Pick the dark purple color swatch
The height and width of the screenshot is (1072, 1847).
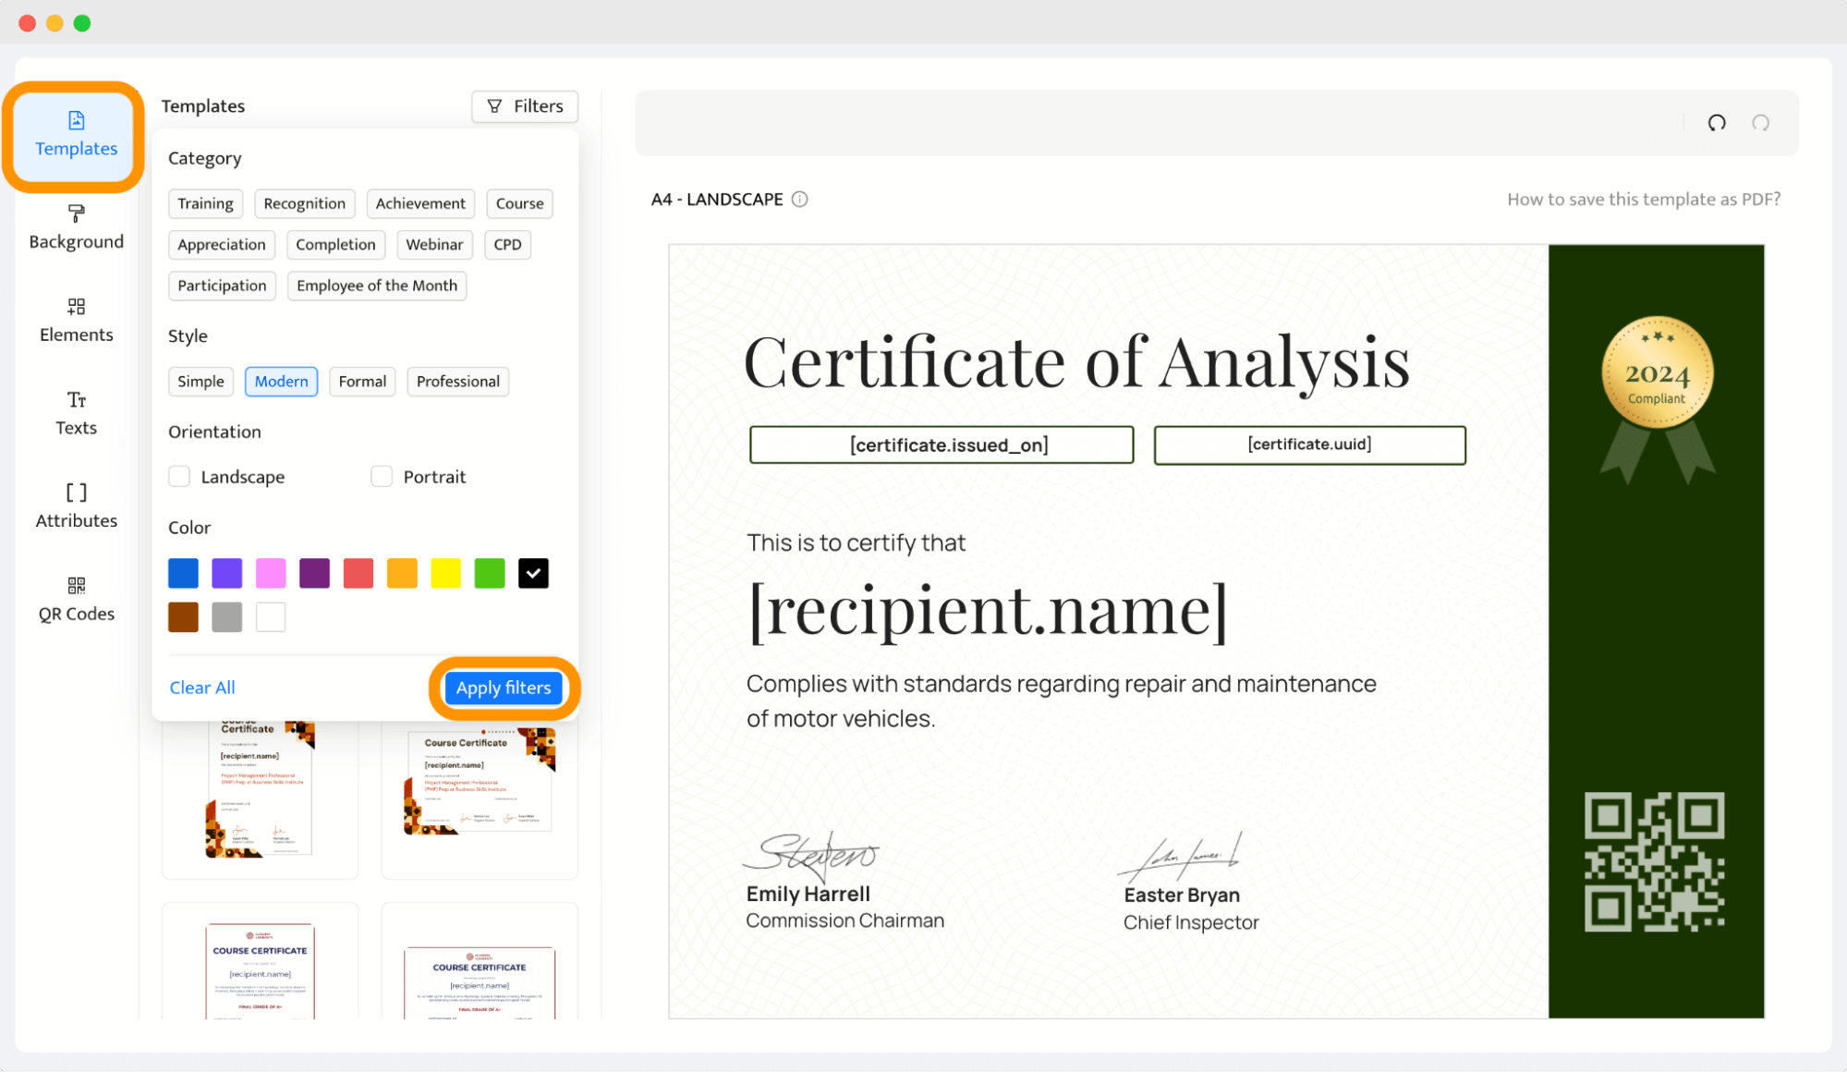pos(314,573)
